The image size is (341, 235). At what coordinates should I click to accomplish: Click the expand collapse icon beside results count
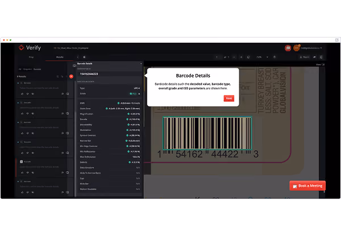(57, 76)
